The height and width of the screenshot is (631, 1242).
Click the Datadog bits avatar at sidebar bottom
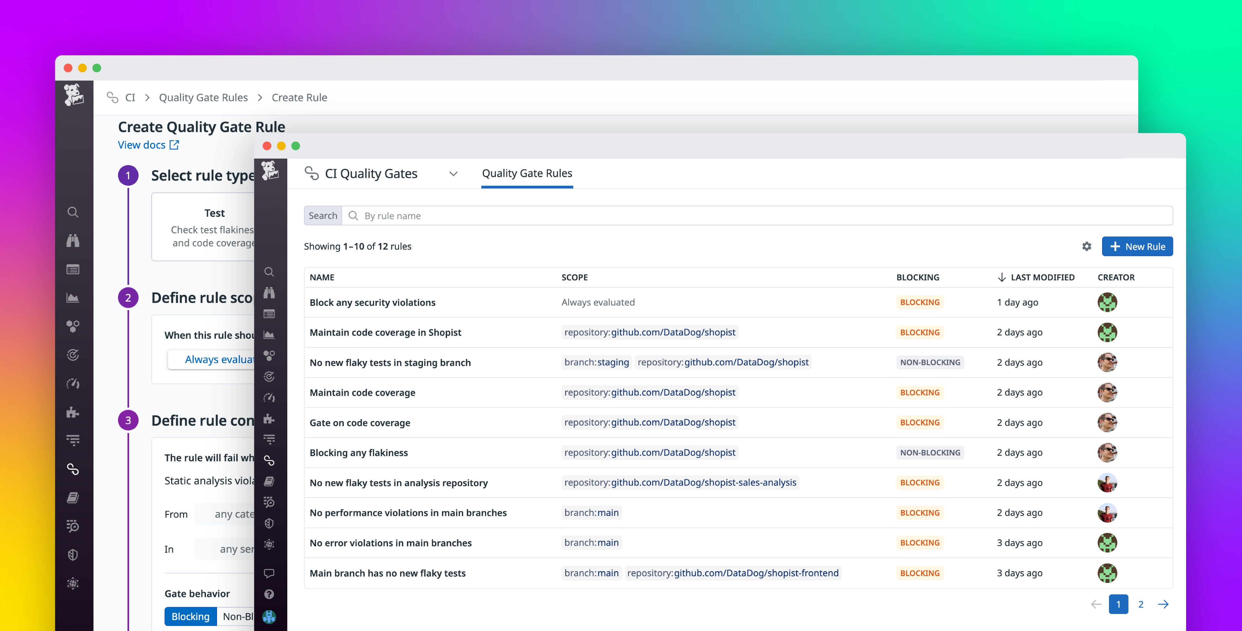pos(269,617)
